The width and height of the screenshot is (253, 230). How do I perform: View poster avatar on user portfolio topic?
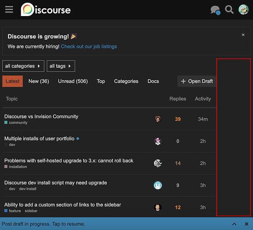tap(158, 141)
